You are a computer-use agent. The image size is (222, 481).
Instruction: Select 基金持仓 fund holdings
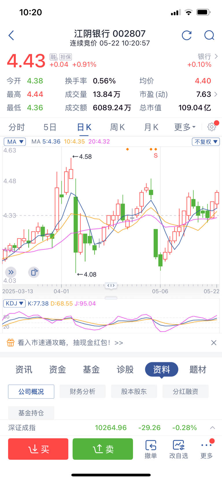point(31,413)
